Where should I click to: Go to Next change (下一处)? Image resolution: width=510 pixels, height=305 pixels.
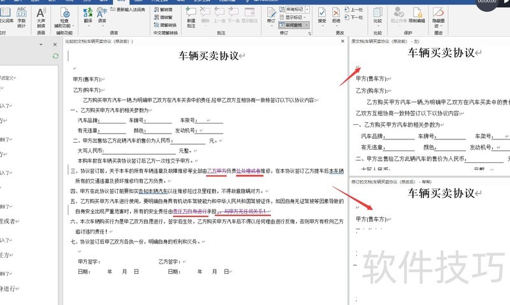353,18
